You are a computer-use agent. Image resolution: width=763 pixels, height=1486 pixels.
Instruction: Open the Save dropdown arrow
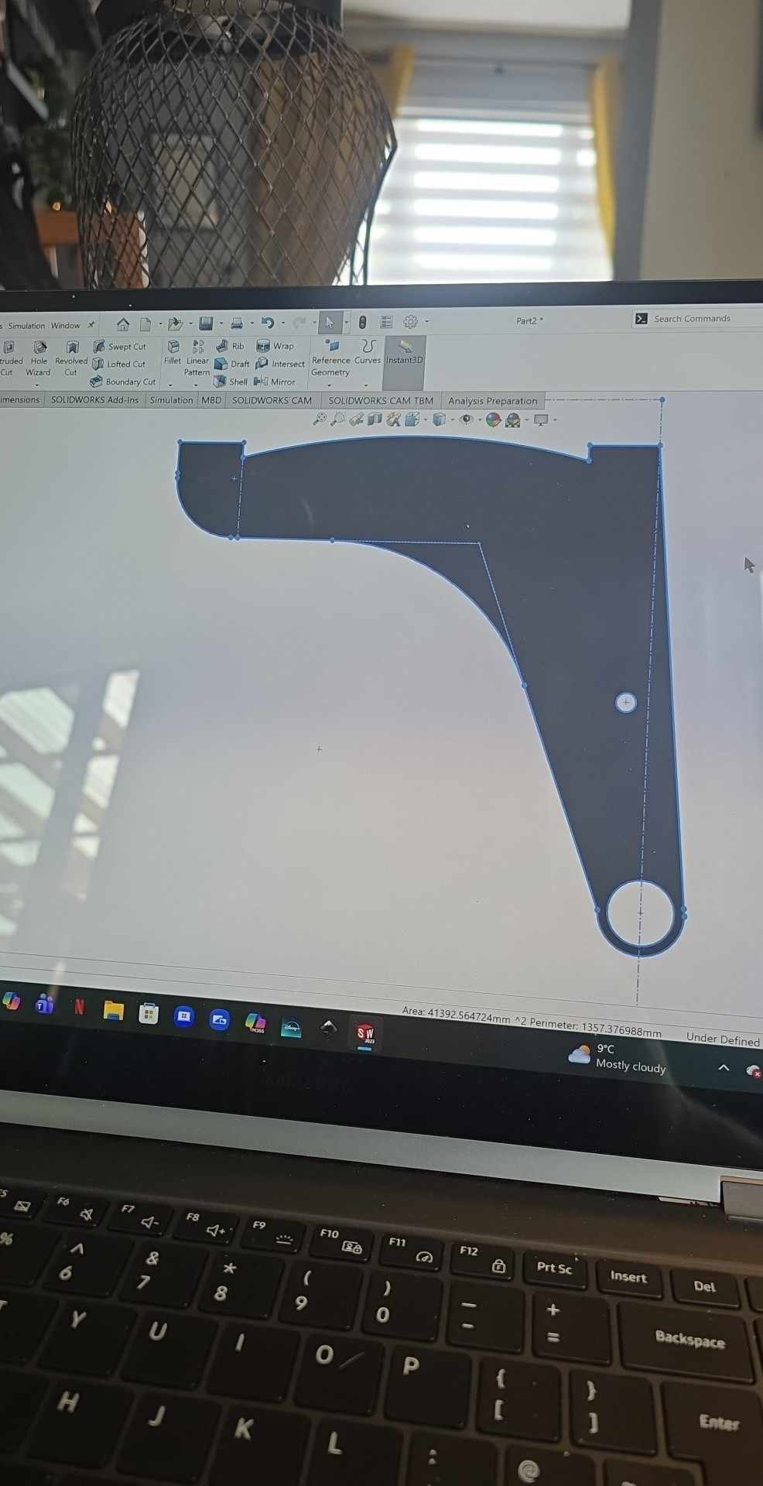pos(221,324)
